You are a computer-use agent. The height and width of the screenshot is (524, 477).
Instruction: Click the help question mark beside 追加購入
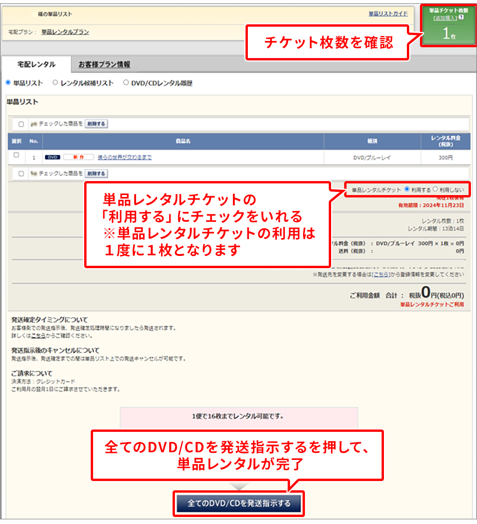tap(462, 17)
